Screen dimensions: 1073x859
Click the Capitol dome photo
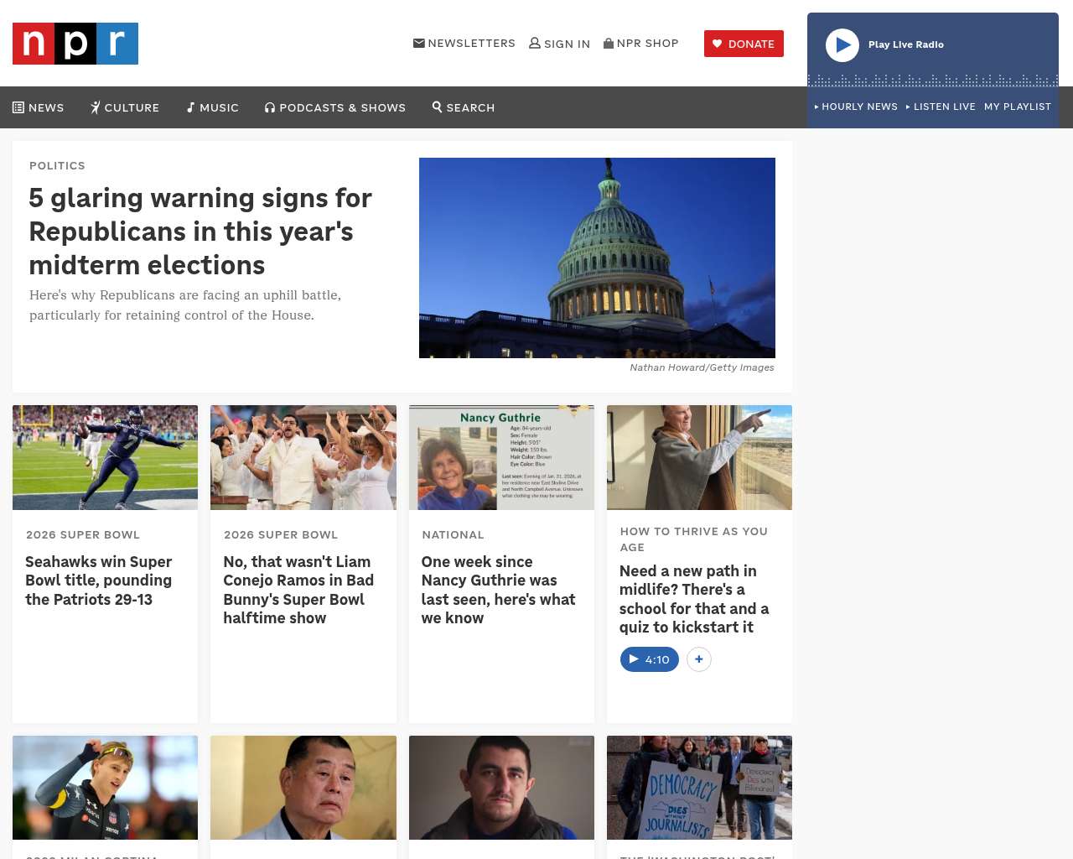click(597, 258)
